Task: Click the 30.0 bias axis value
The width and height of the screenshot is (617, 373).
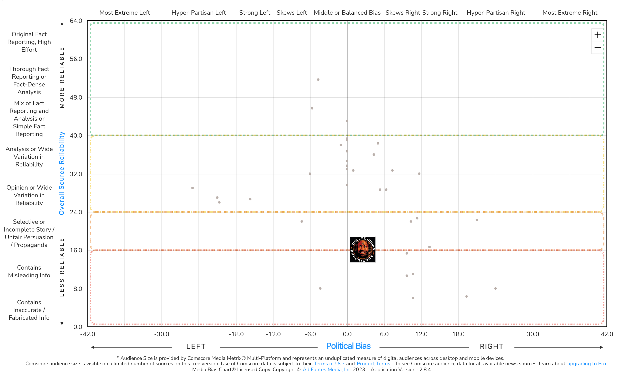Action: [533, 334]
